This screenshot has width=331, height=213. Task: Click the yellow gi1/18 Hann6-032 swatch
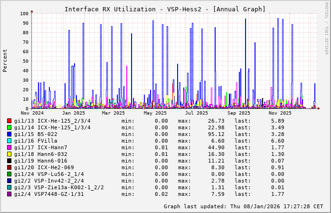9,154
